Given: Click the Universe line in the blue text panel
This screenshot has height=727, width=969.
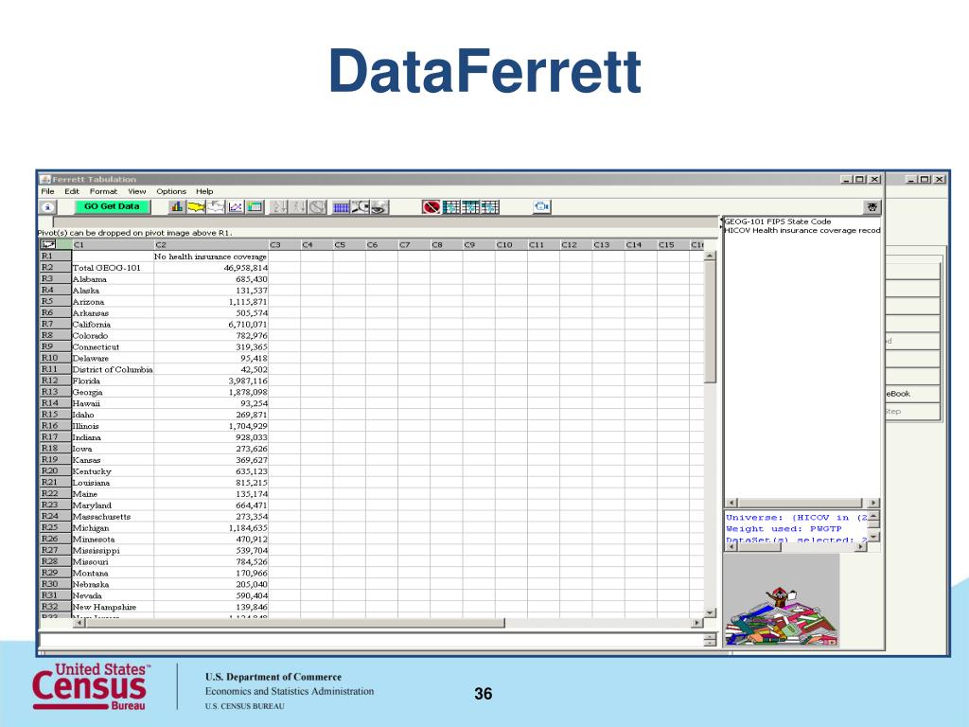Looking at the screenshot, I should tap(797, 518).
